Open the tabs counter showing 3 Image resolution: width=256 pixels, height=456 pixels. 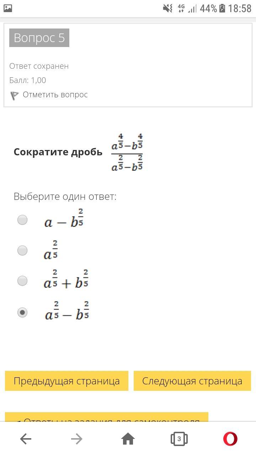click(179, 439)
